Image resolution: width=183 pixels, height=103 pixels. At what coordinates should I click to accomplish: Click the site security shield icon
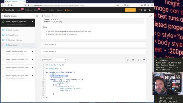26,5
